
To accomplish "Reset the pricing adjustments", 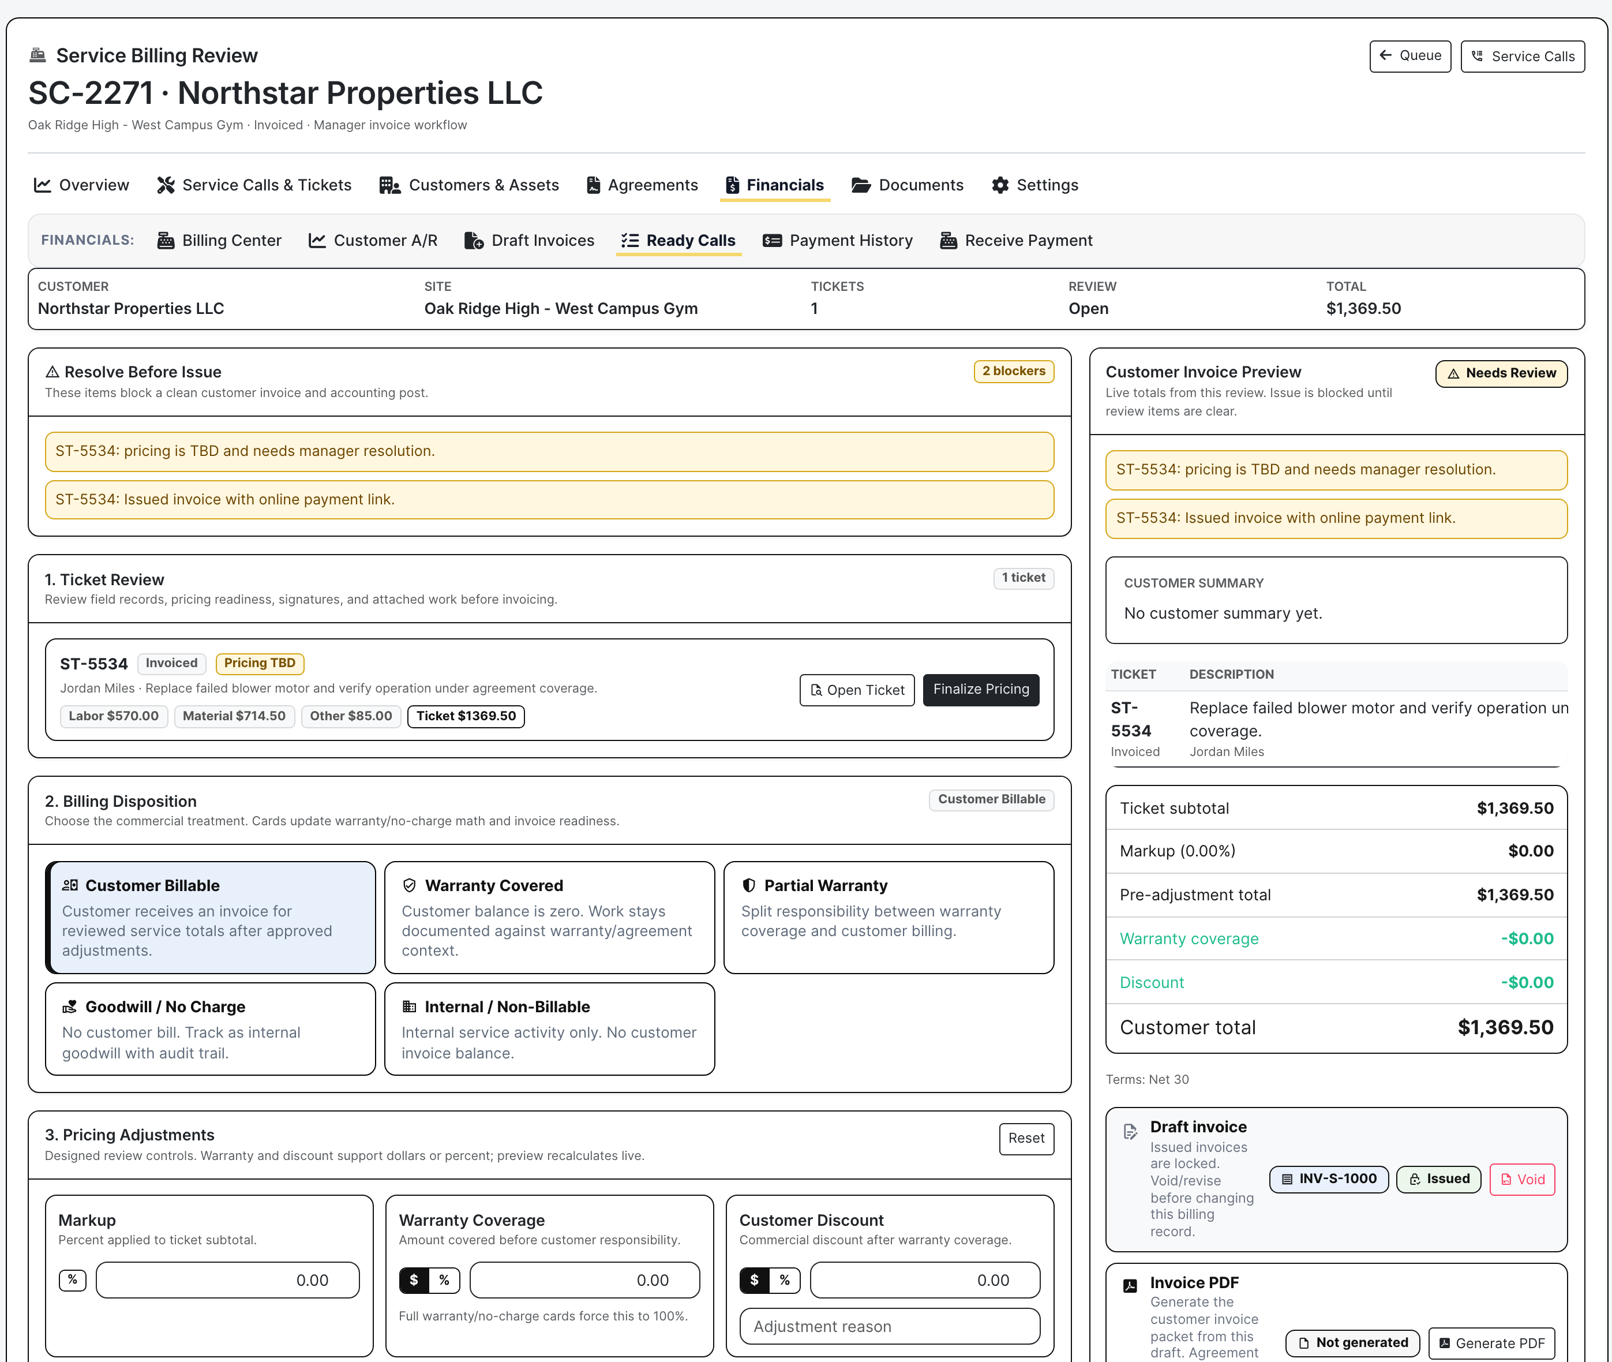I will pyautogui.click(x=1026, y=1139).
